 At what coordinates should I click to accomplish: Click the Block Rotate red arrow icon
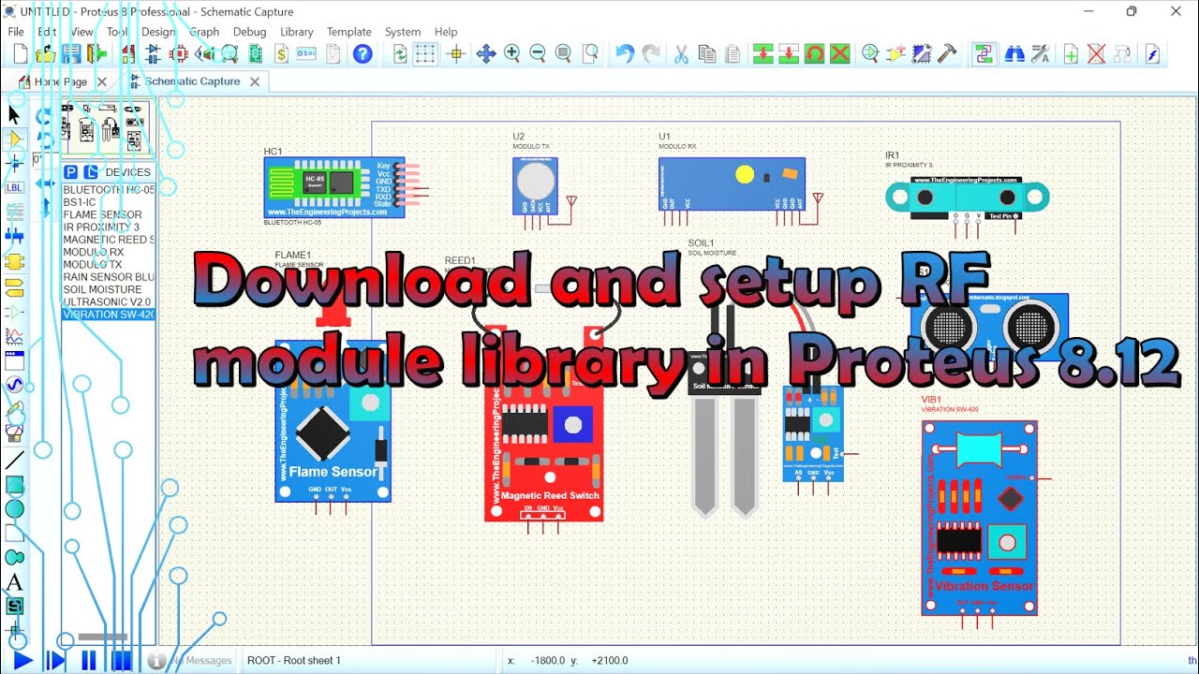click(x=815, y=54)
